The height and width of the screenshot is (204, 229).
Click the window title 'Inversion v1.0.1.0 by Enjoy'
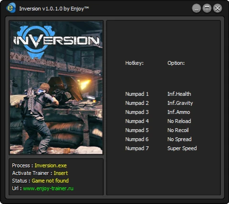pos(54,9)
